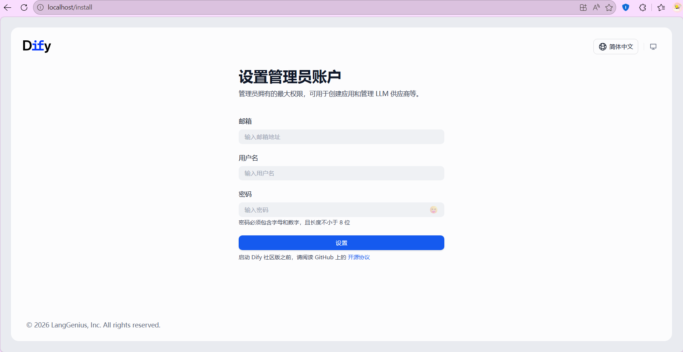This screenshot has width=683, height=352.
Task: Open the browser extensions puzzle icon
Action: click(x=643, y=7)
